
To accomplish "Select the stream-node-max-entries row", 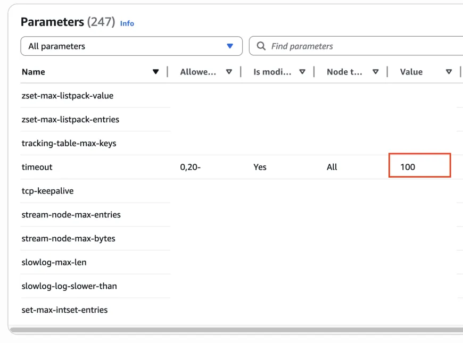I will (x=71, y=215).
